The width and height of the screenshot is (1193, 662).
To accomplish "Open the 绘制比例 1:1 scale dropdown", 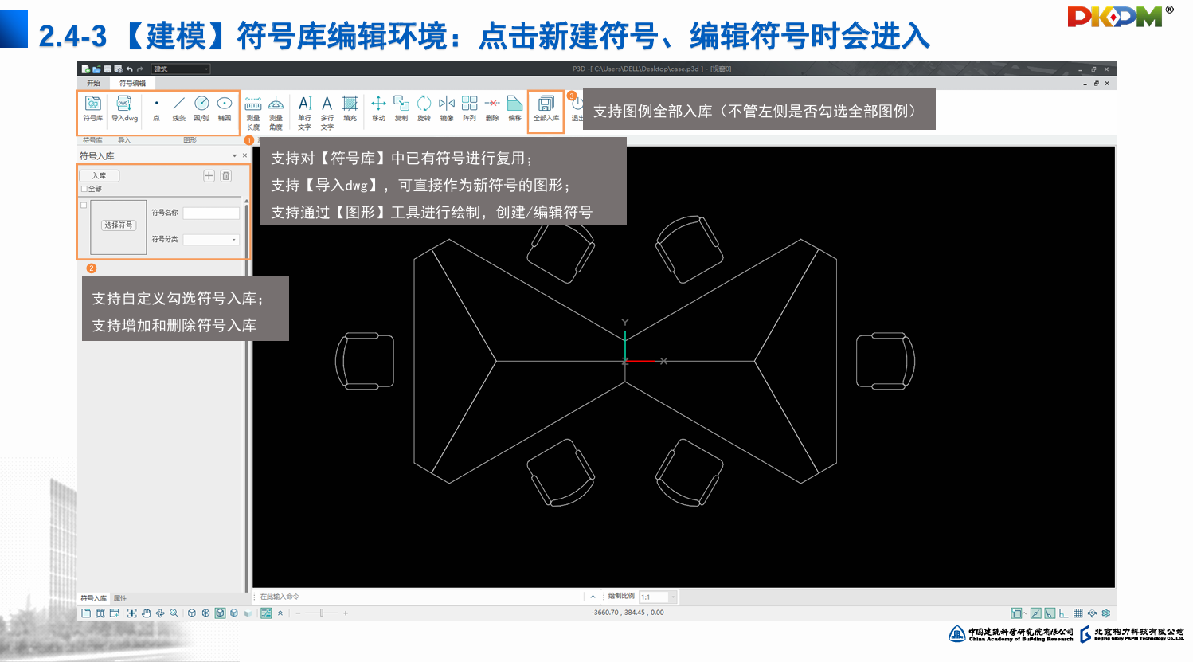I will (658, 597).
